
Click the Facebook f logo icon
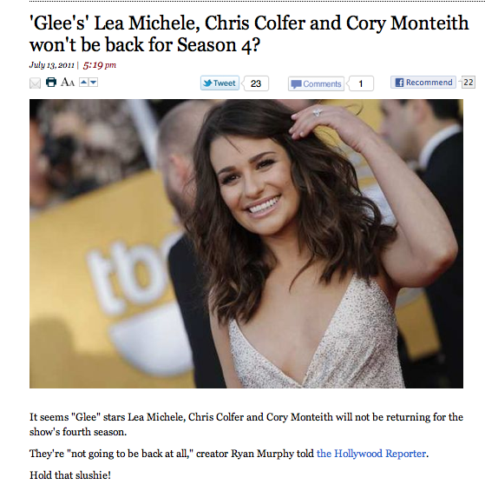pos(399,83)
